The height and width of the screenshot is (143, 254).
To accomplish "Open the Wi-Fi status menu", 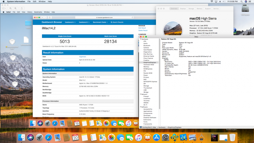I will (212, 2).
